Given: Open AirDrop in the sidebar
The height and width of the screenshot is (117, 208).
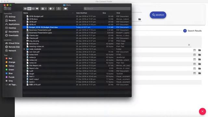Looking at the screenshot, I should pos(10,17).
